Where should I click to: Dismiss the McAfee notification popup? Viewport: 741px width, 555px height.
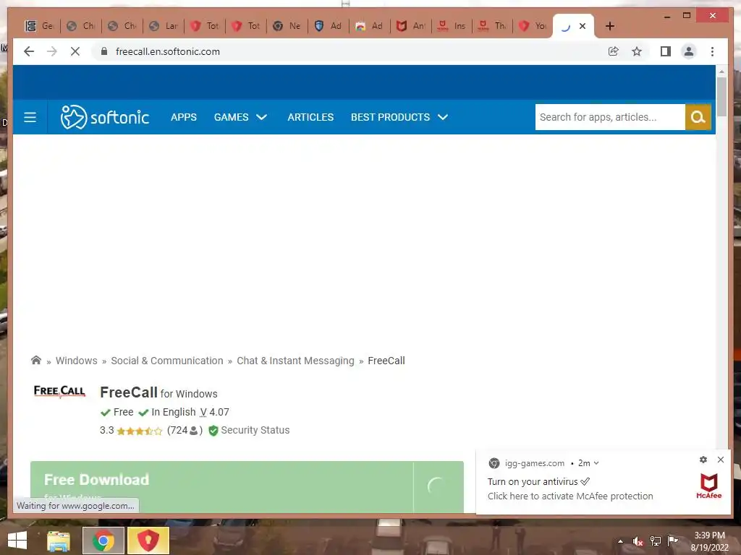[721, 460]
